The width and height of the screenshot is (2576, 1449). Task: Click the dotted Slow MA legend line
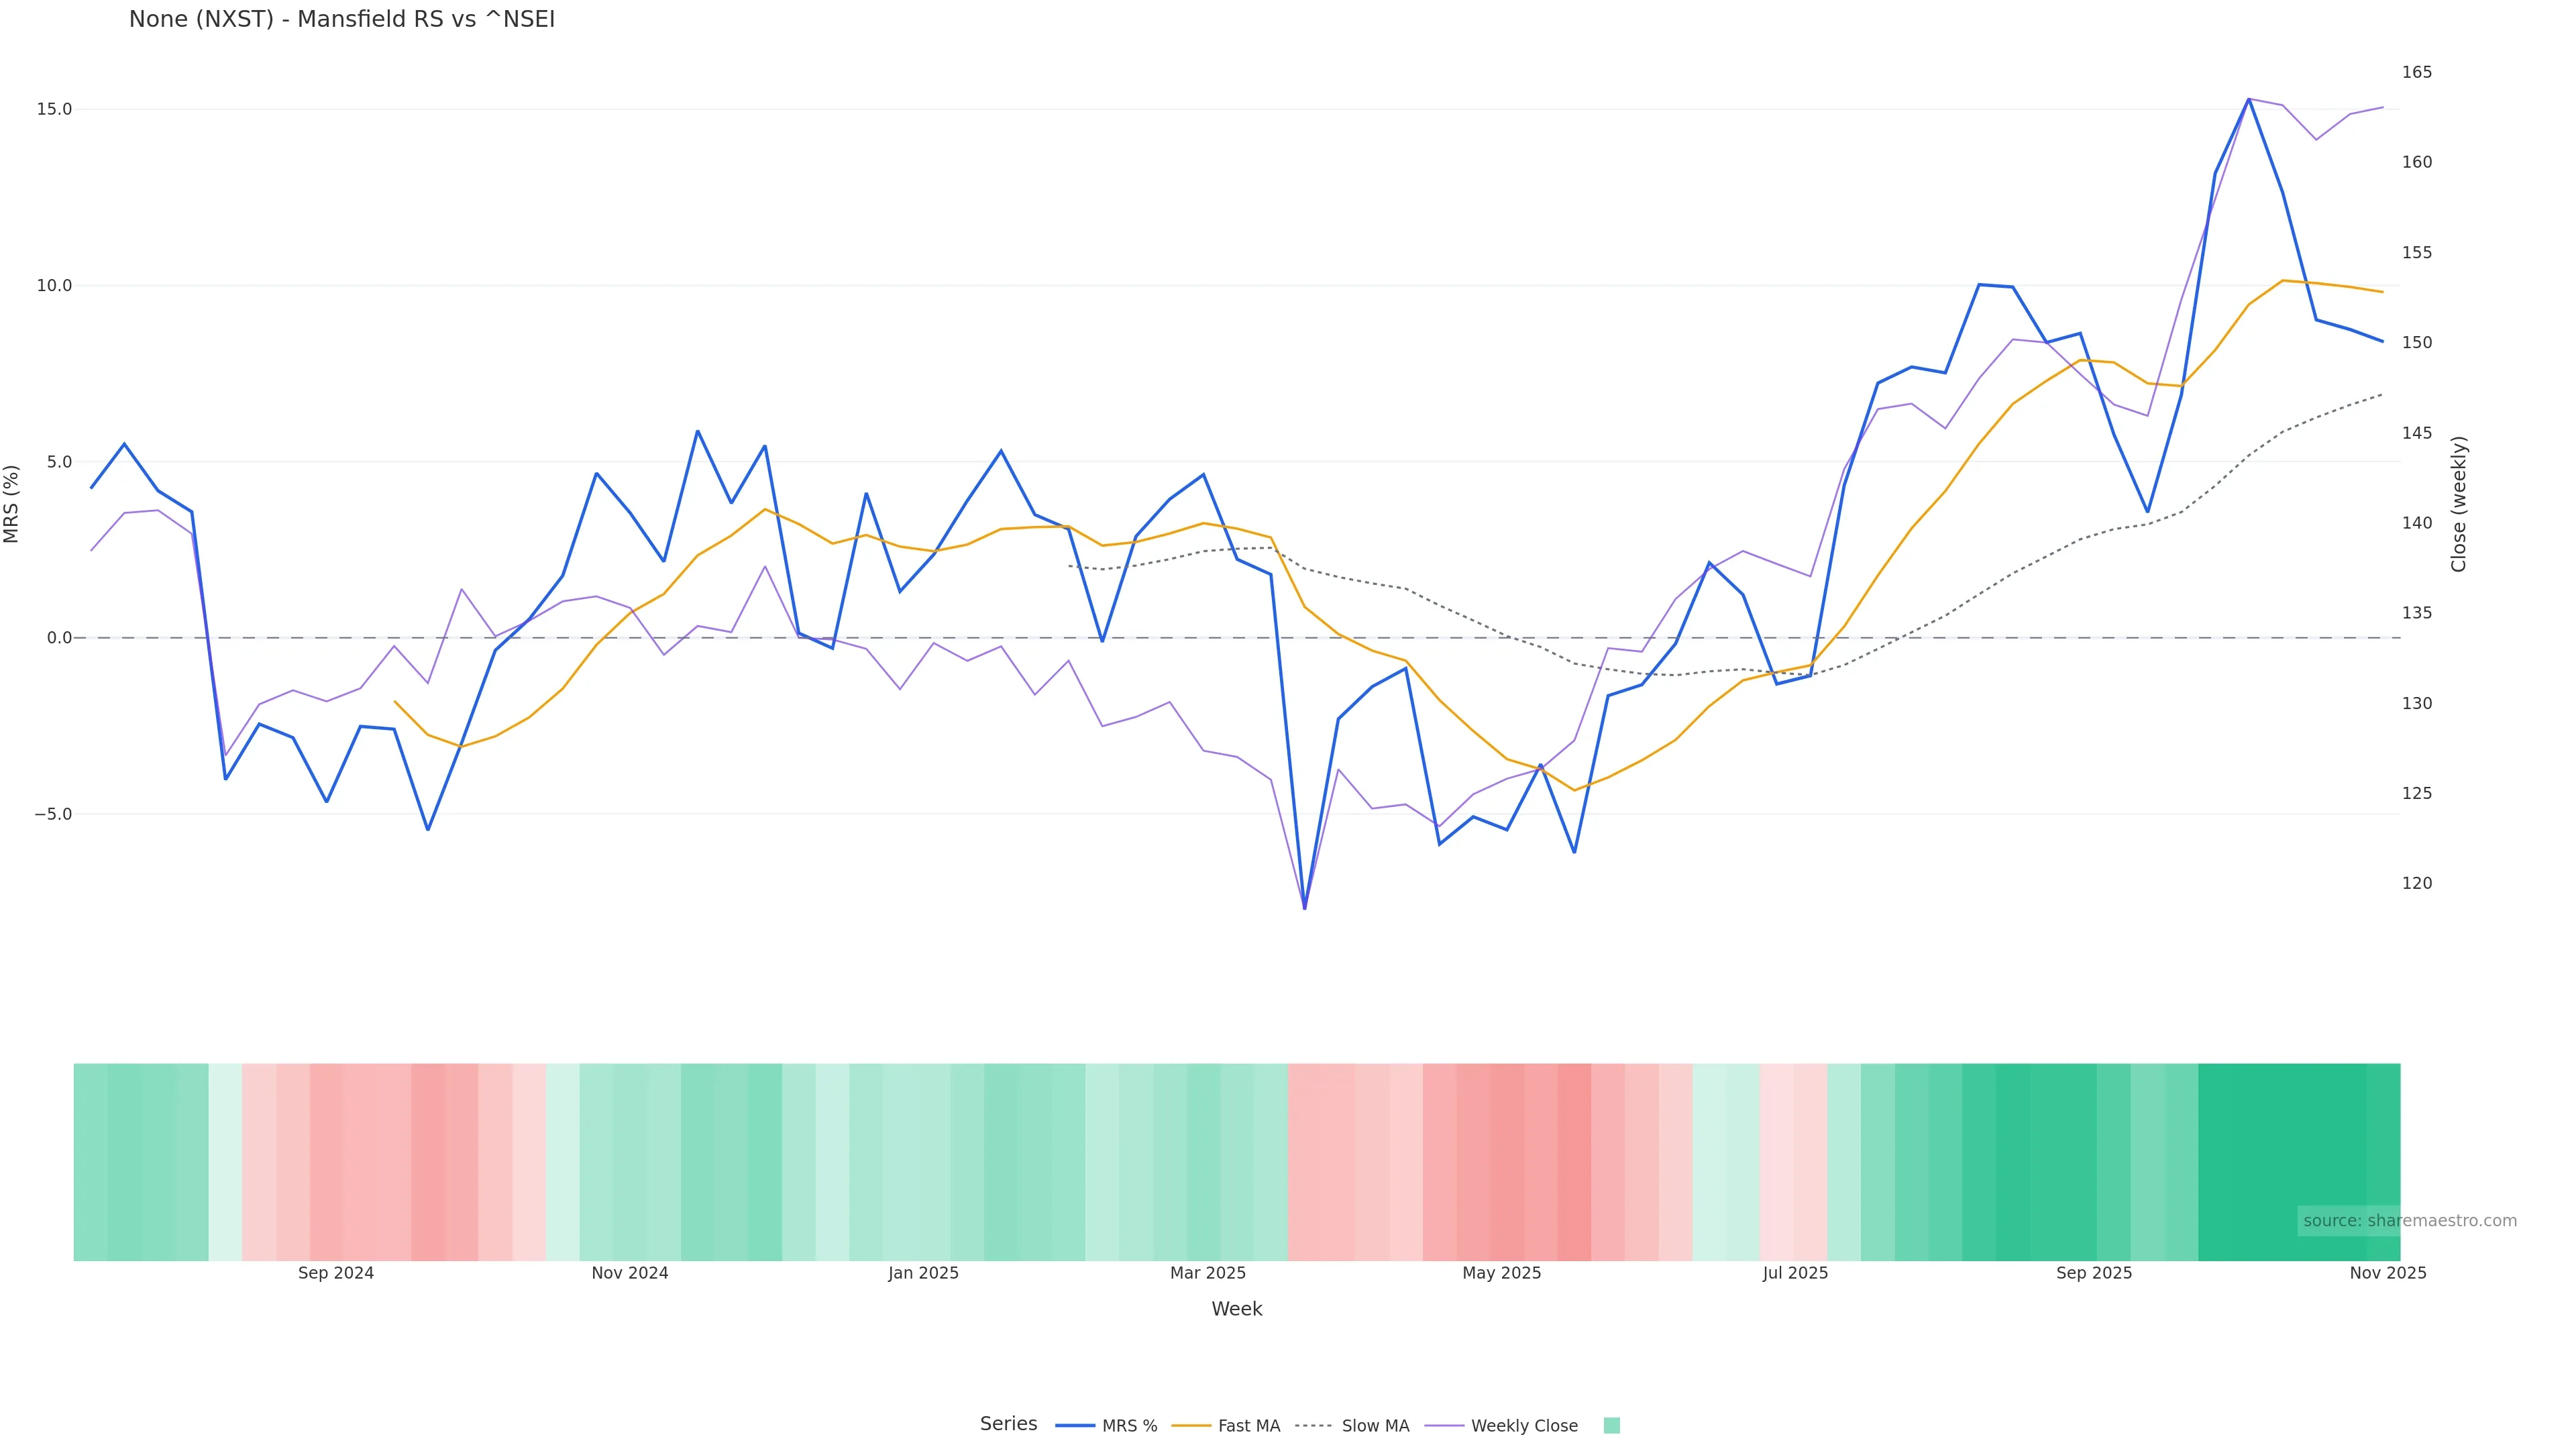[1313, 1426]
